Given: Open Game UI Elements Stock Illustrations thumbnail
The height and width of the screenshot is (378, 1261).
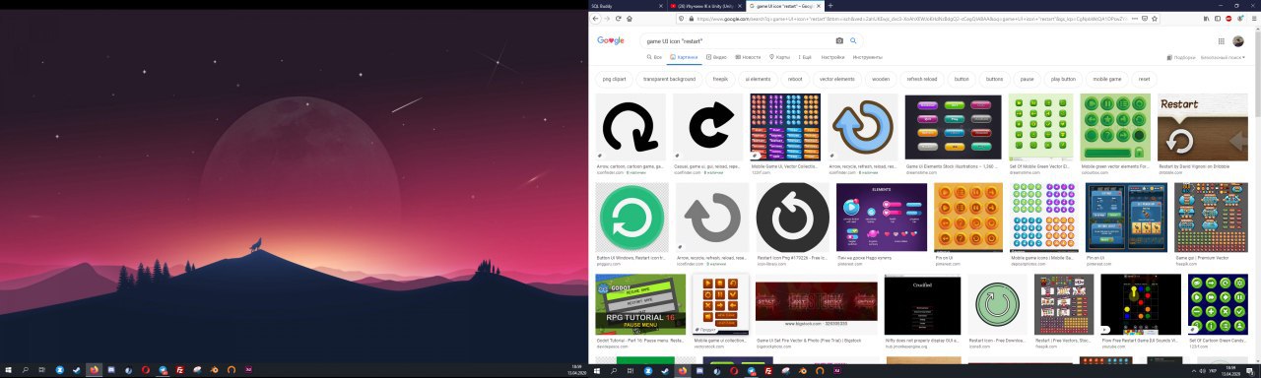Looking at the screenshot, I should (x=954, y=127).
